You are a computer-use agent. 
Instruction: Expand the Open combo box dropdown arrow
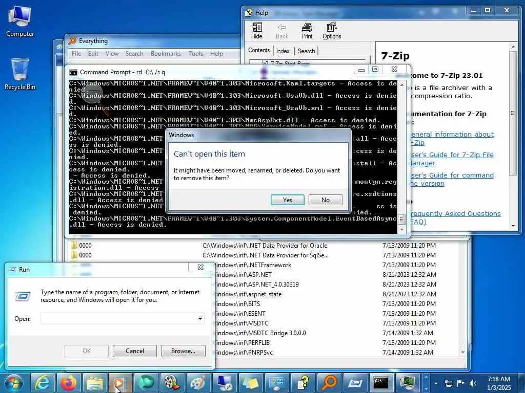[x=200, y=318]
